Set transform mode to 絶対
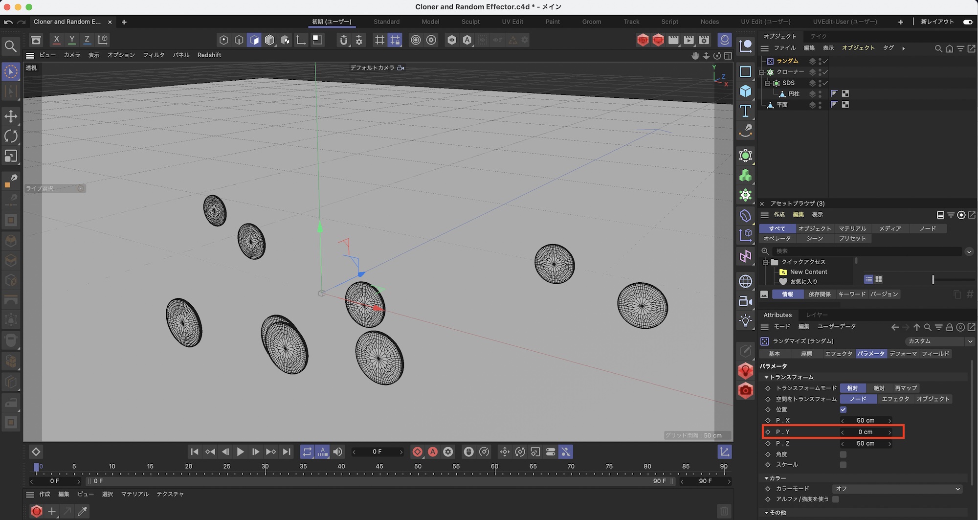 tap(879, 388)
